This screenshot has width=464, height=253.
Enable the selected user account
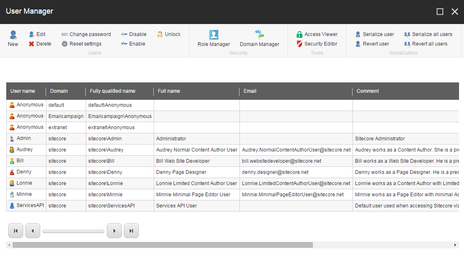[133, 43]
